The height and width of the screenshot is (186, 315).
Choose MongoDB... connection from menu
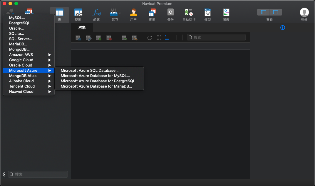tap(29, 49)
